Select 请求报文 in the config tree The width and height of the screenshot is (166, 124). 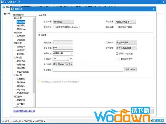pos(21,25)
